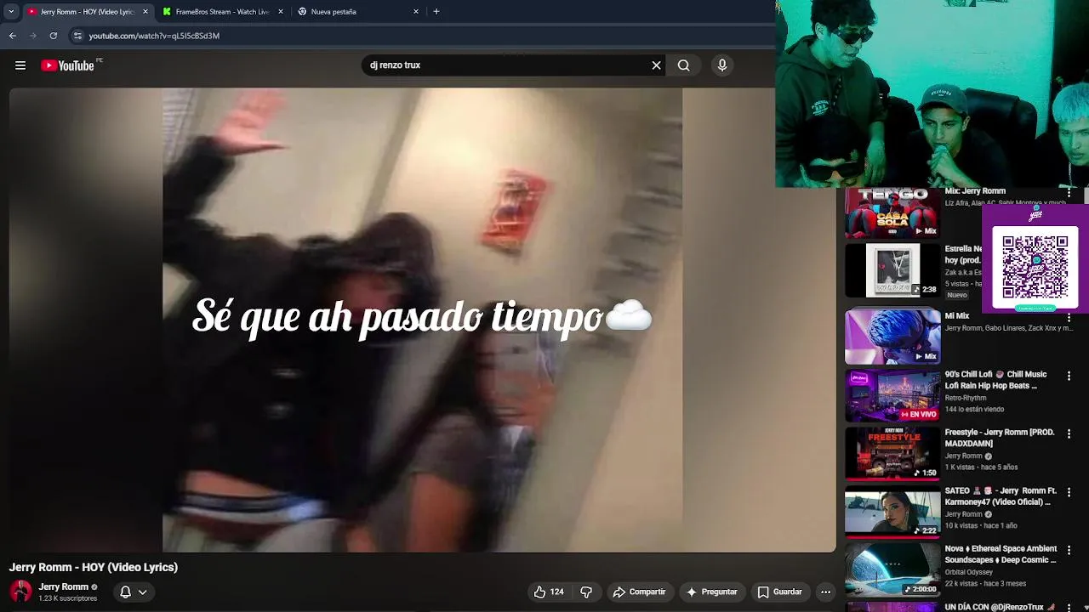
Task: Open Freestyle - Jerry Romm thumbnail
Action: 892,453
